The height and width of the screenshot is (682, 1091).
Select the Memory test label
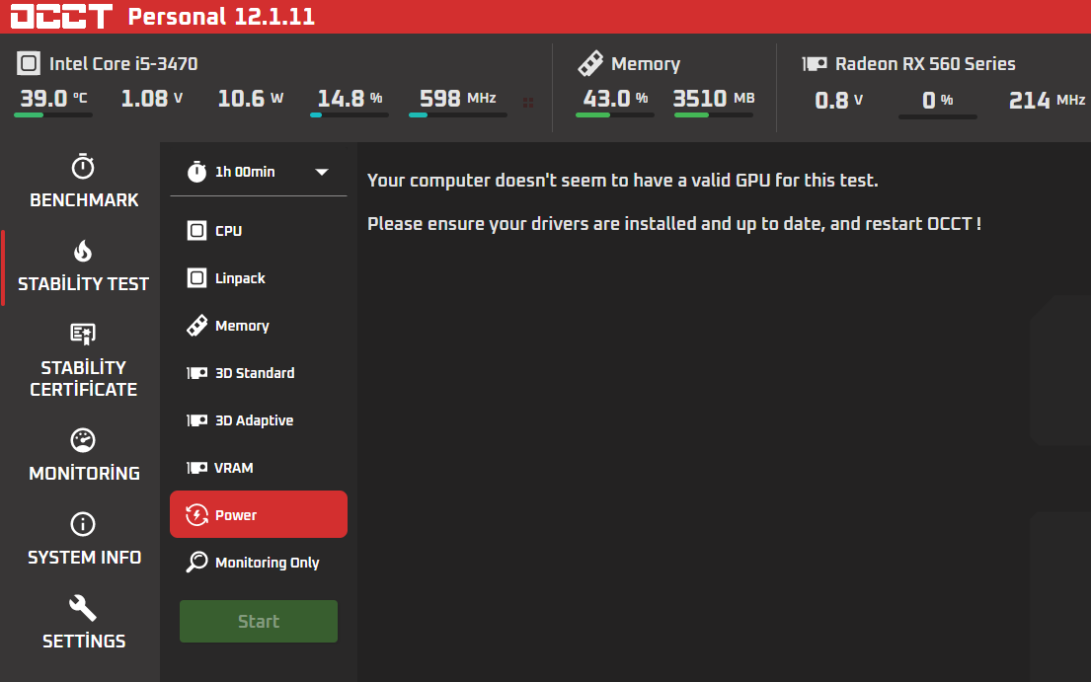coord(242,326)
